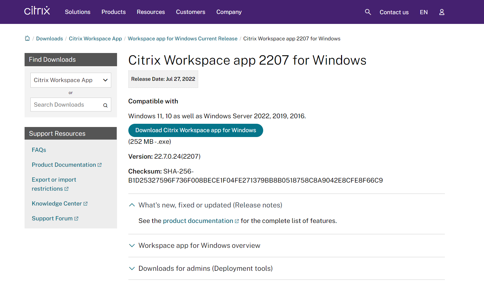Click inside the Search Downloads input field
Image resolution: width=484 pixels, height=296 pixels.
click(65, 104)
